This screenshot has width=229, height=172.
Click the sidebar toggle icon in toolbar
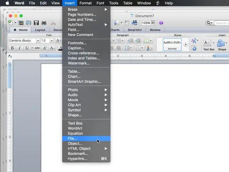116,23
